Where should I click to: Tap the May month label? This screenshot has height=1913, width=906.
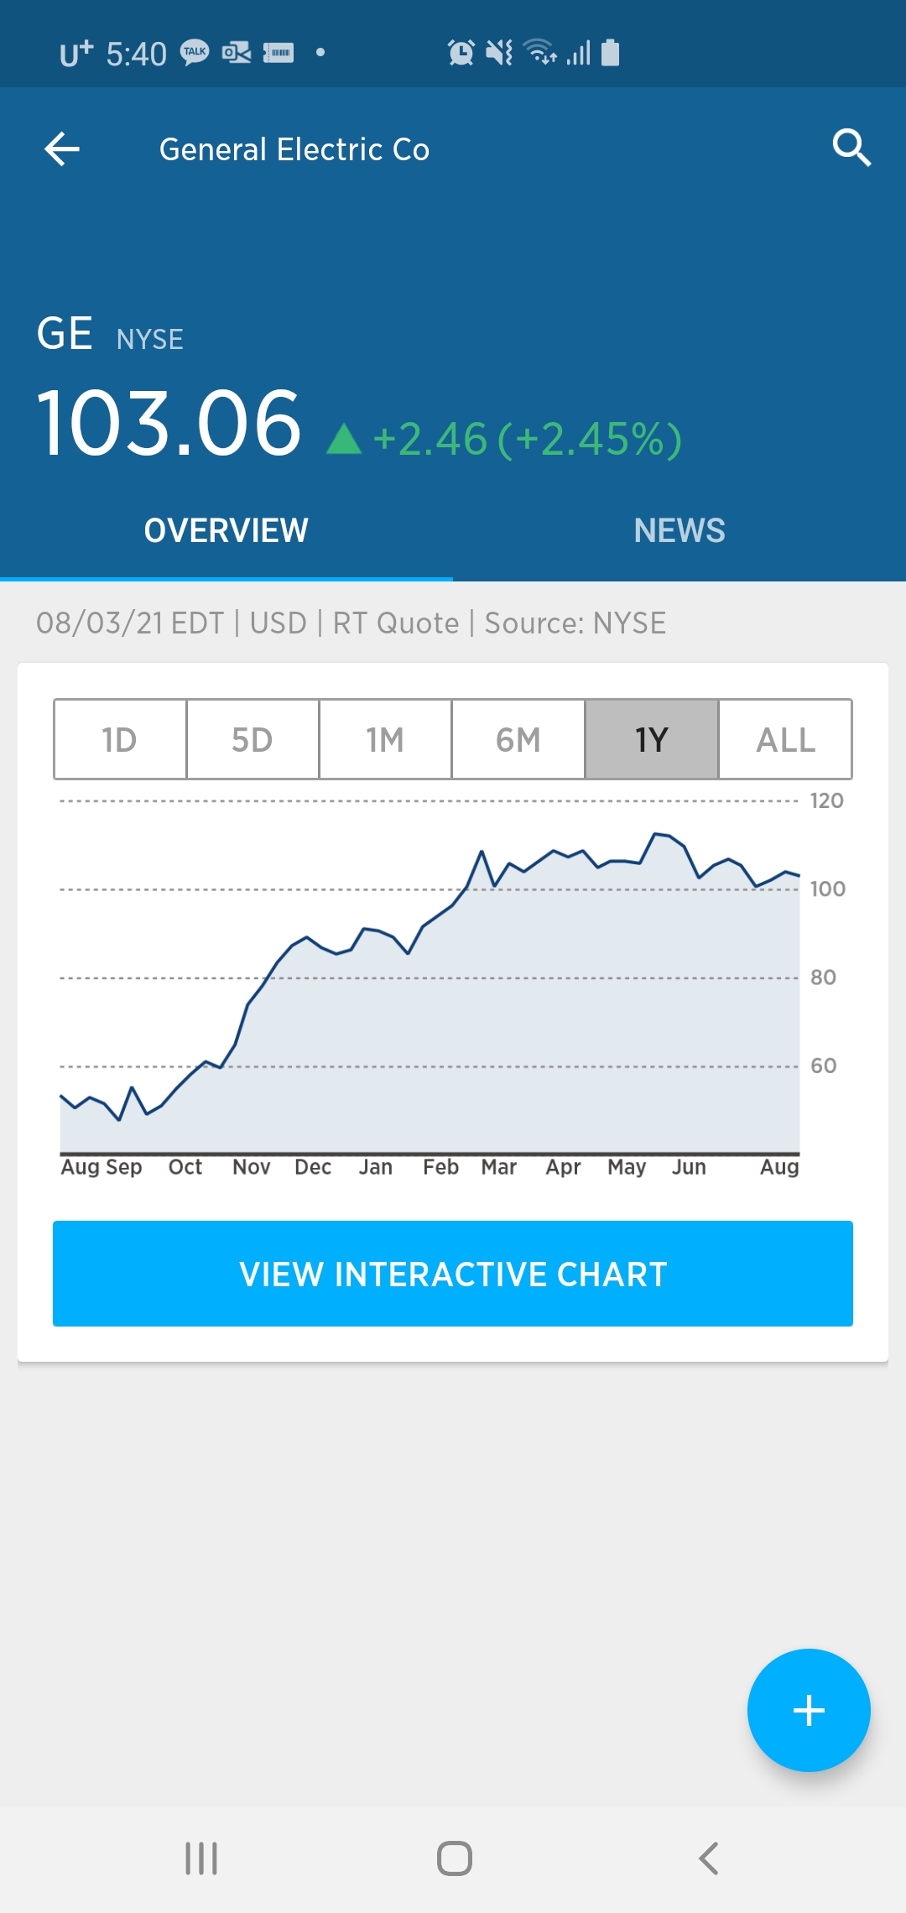click(x=627, y=1168)
